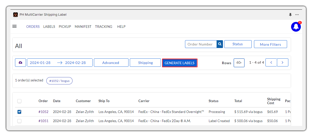Click FedEx Standard Overnight carrier cell
The height and width of the screenshot is (137, 311).
coord(171,112)
